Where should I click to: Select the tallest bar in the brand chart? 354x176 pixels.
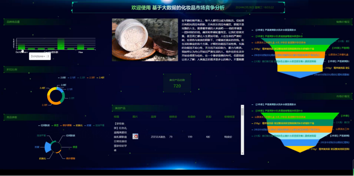[61, 44]
